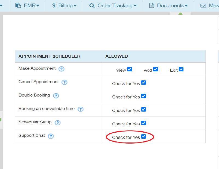Open the Billing dropdown menu
219x169 pixels.
point(64,5)
